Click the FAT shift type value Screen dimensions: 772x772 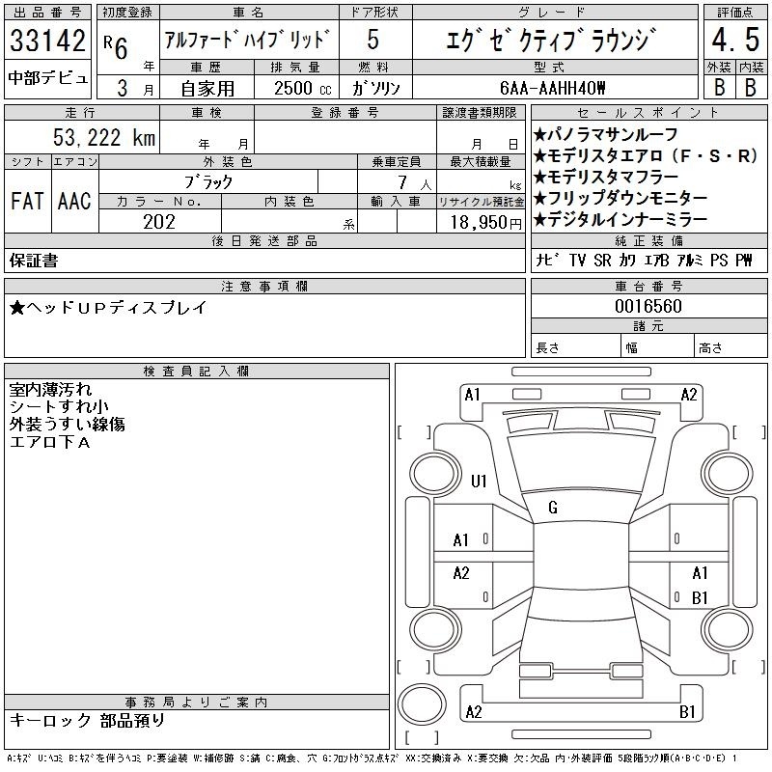(x=26, y=201)
